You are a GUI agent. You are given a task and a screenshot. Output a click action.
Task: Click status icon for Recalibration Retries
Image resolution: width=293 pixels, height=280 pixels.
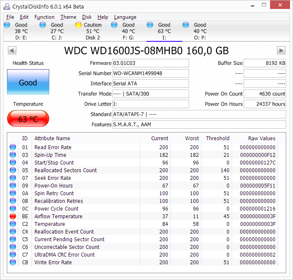[13, 201]
